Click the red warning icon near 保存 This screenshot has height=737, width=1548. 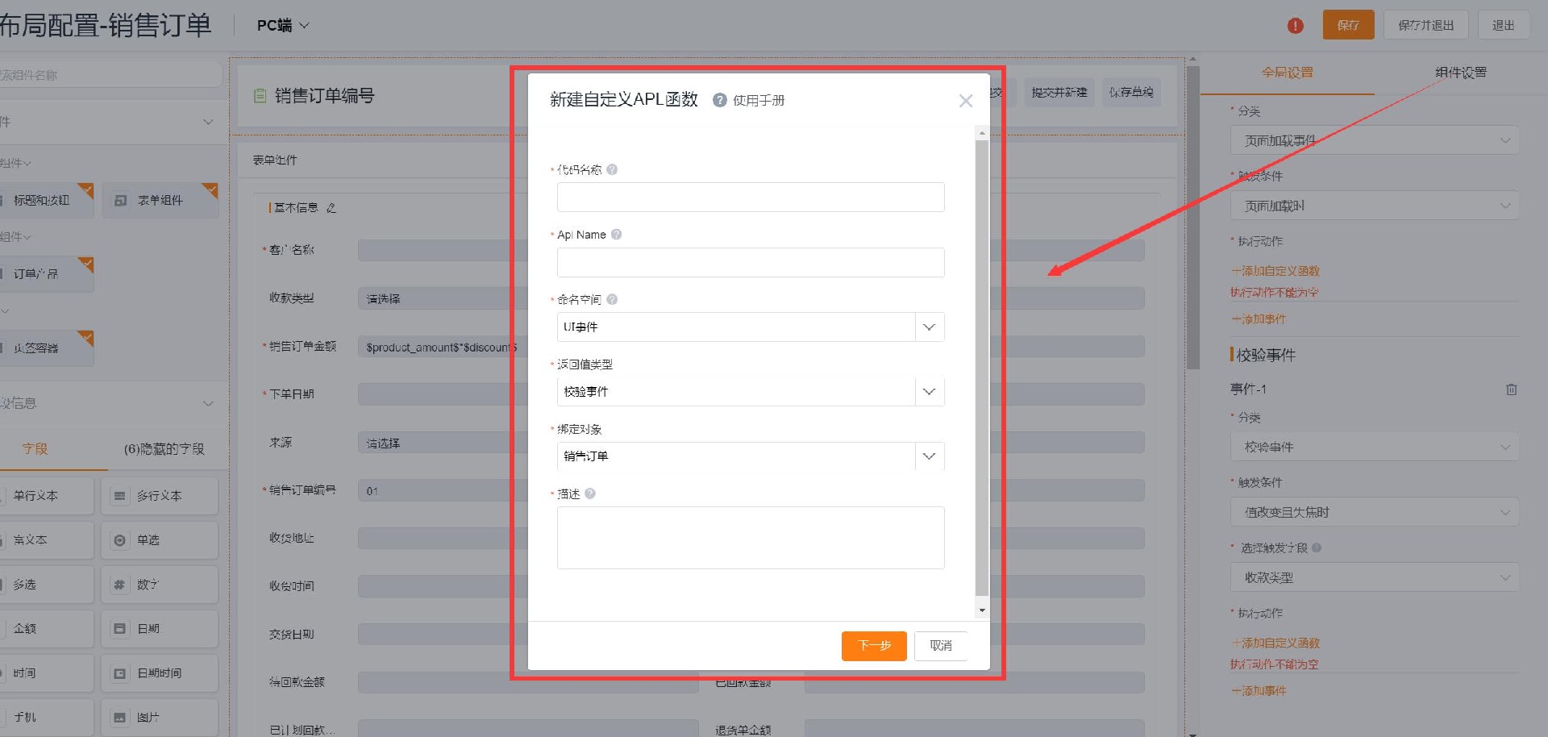click(x=1296, y=26)
